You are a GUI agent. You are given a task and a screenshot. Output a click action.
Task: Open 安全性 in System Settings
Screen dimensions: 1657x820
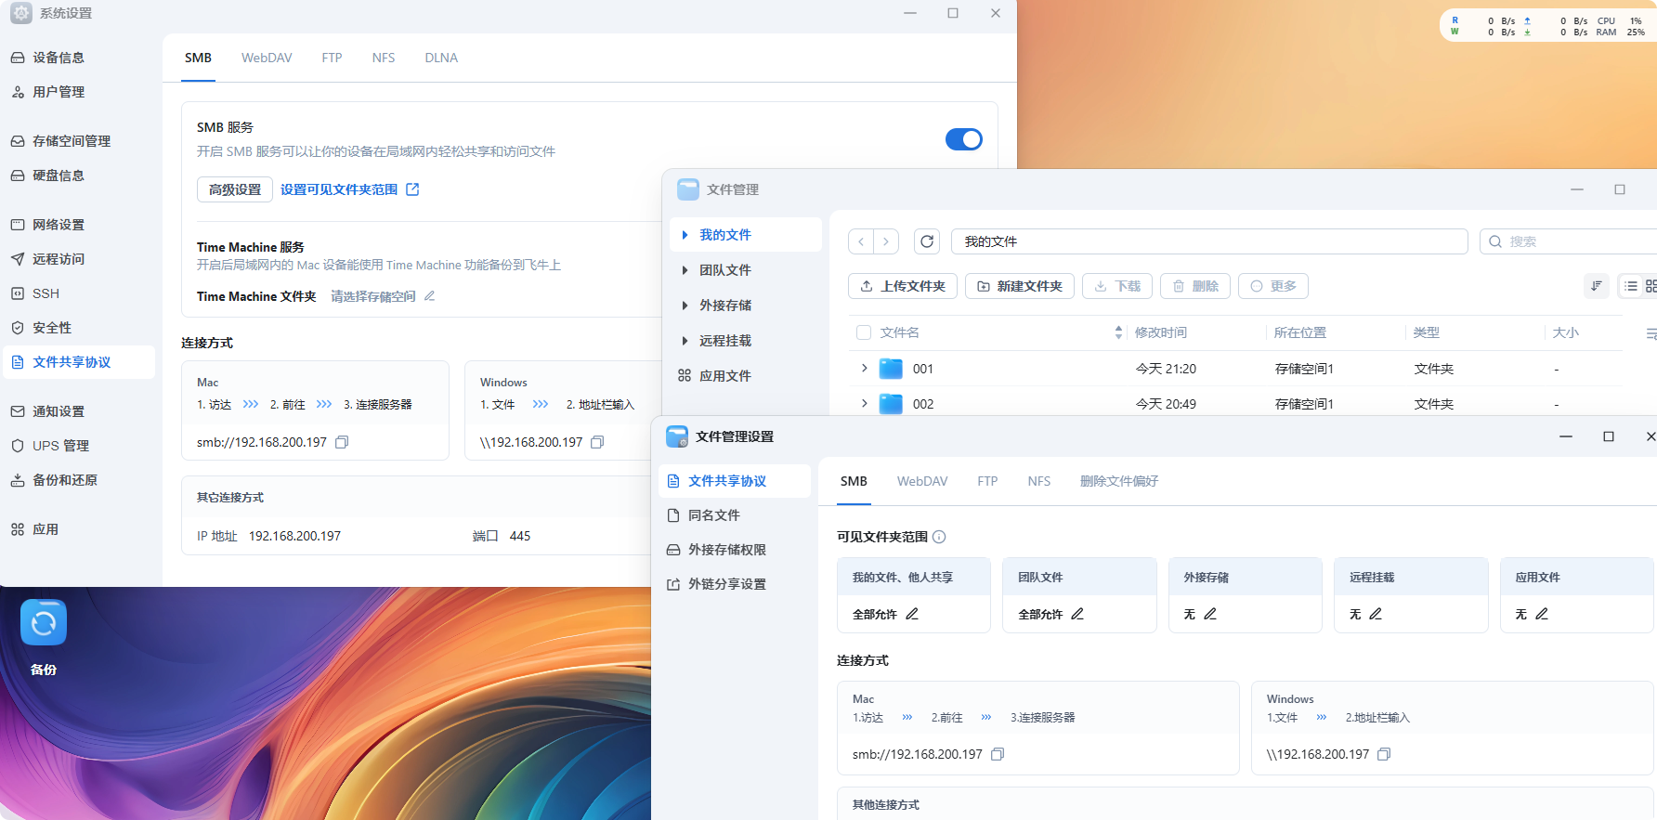coord(79,328)
